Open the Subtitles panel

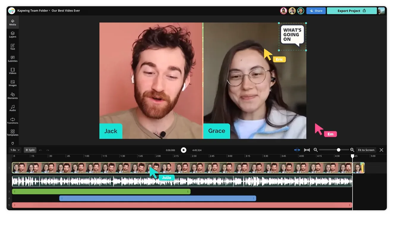point(12,59)
